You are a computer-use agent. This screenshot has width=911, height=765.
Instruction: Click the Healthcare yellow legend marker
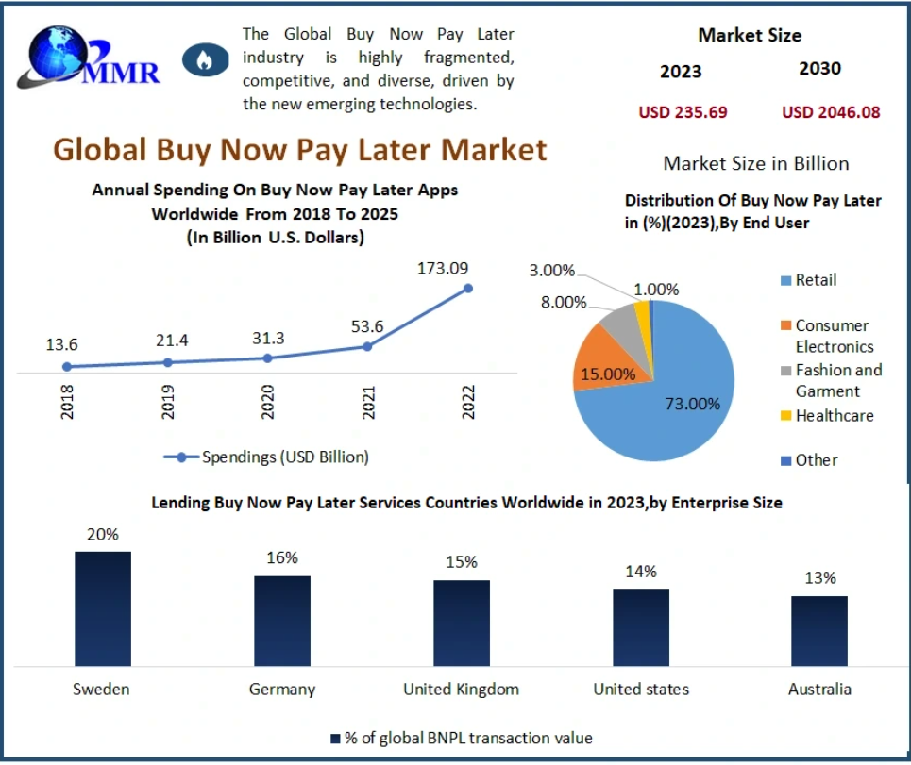click(x=784, y=416)
